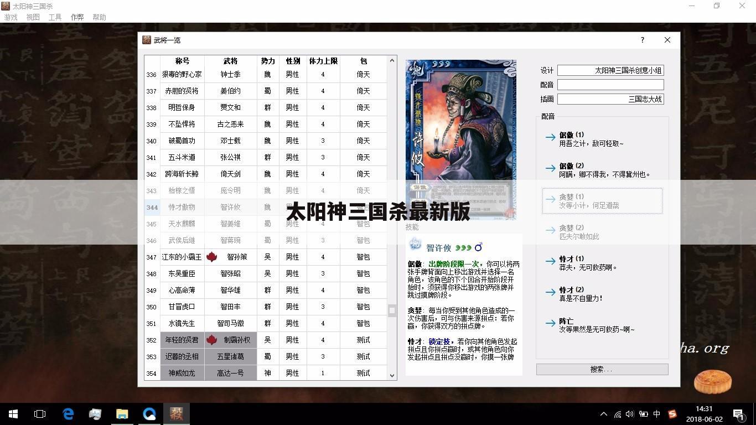Launch Microsoft Edge from the taskbar
The image size is (756, 425).
tap(68, 413)
